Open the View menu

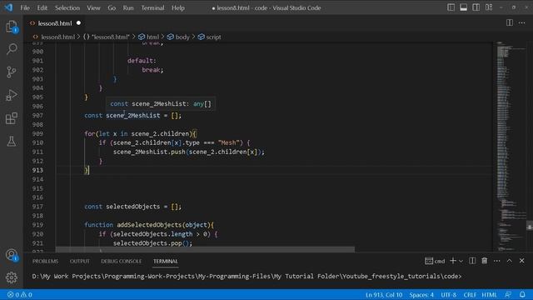pyautogui.click(x=93, y=7)
